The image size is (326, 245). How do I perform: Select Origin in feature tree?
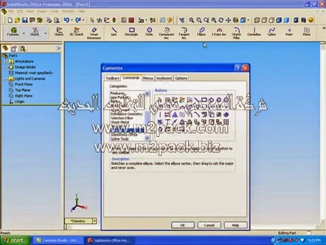point(17,101)
